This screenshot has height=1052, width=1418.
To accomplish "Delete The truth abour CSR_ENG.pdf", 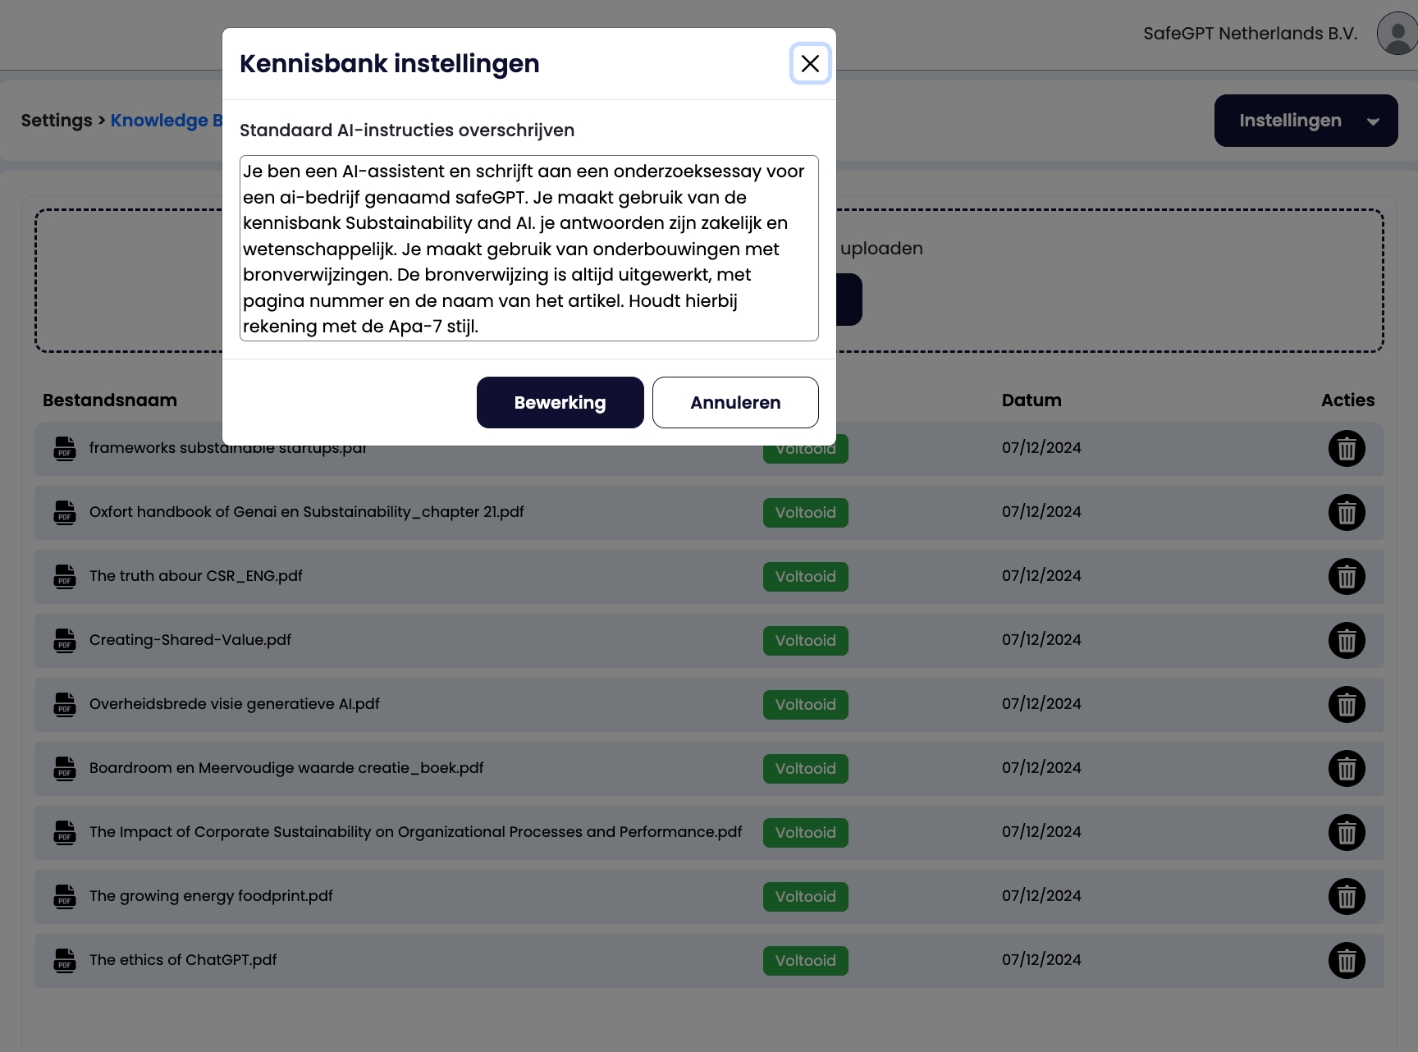I will 1346,577.
